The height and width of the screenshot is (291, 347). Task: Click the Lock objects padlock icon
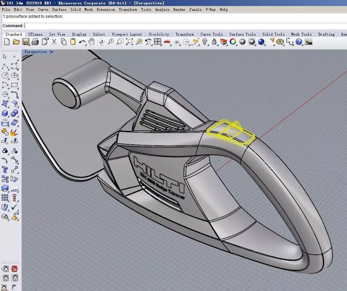point(214,42)
